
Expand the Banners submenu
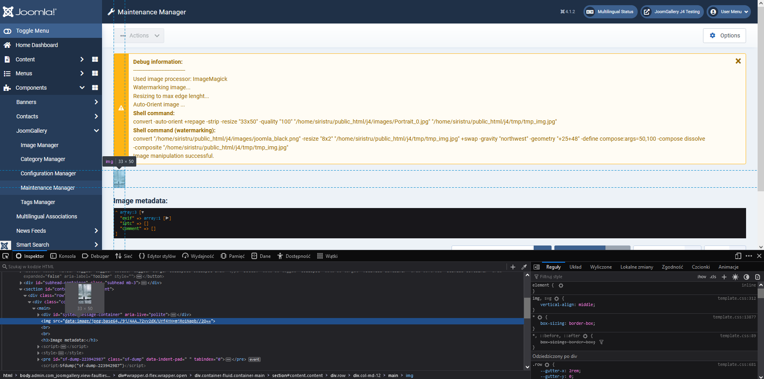[x=96, y=102]
